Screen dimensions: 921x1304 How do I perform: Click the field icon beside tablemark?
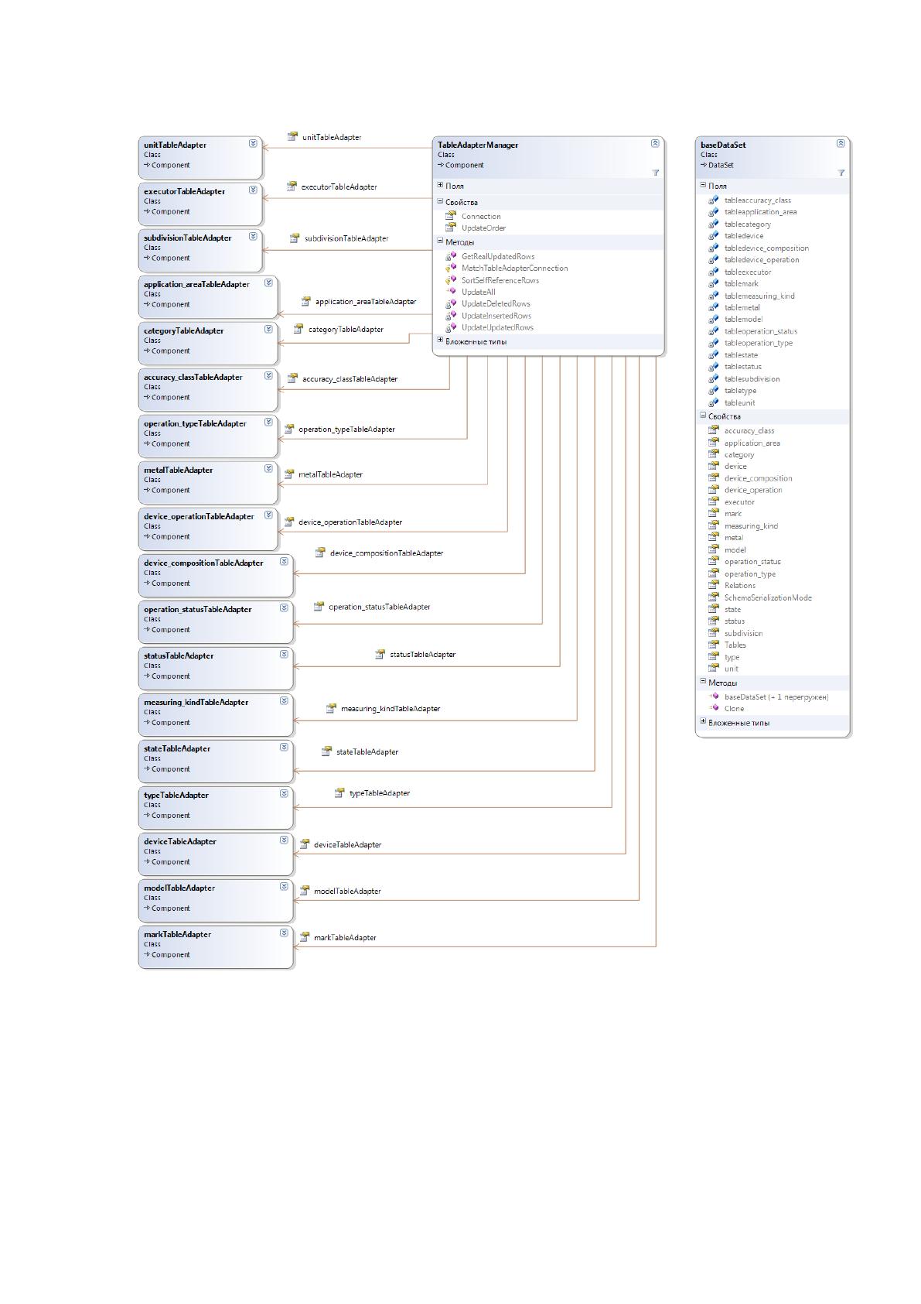[x=714, y=283]
